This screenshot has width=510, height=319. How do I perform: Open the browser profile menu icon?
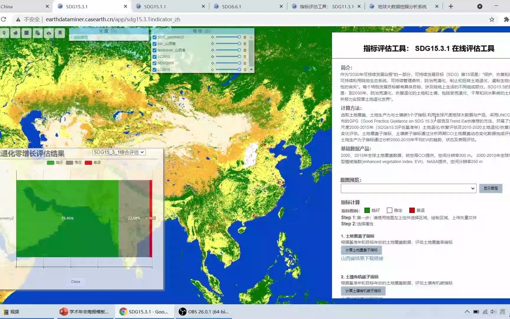(480, 6)
